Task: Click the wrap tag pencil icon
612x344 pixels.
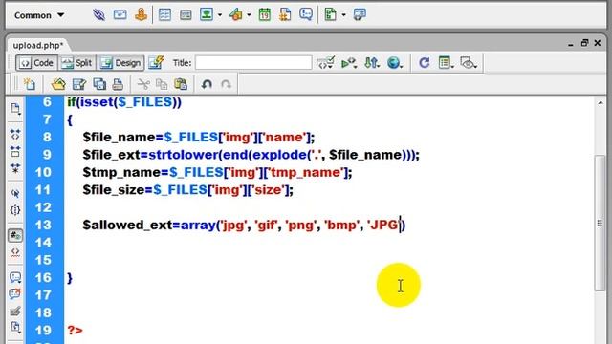Action: [15, 311]
